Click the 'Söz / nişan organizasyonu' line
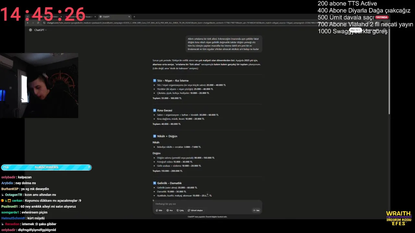This screenshot has width=415, height=233. pyautogui.click(x=191, y=85)
